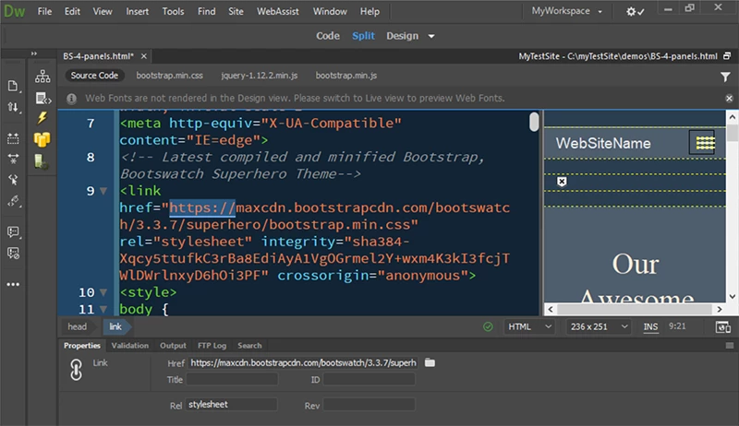
Task: Click the info icon in Web Fonts notice
Action: (72, 99)
